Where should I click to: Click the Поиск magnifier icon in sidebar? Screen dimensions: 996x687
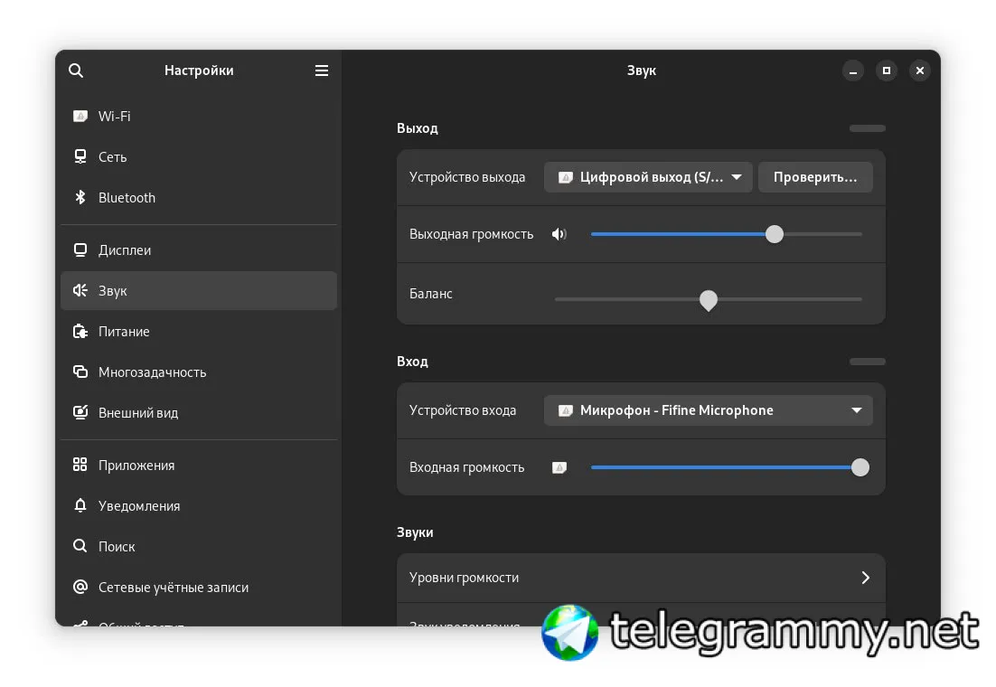click(x=80, y=546)
